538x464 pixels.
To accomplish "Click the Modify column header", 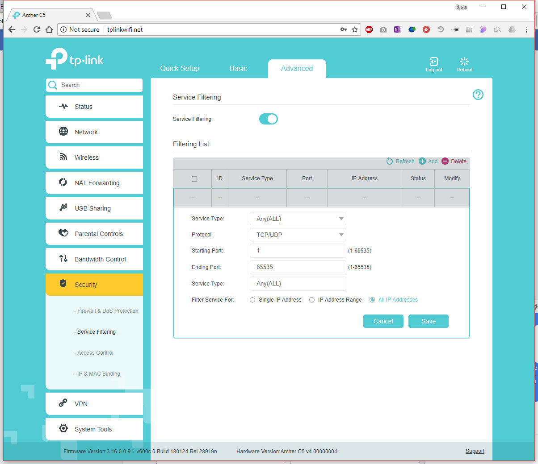I will click(452, 178).
